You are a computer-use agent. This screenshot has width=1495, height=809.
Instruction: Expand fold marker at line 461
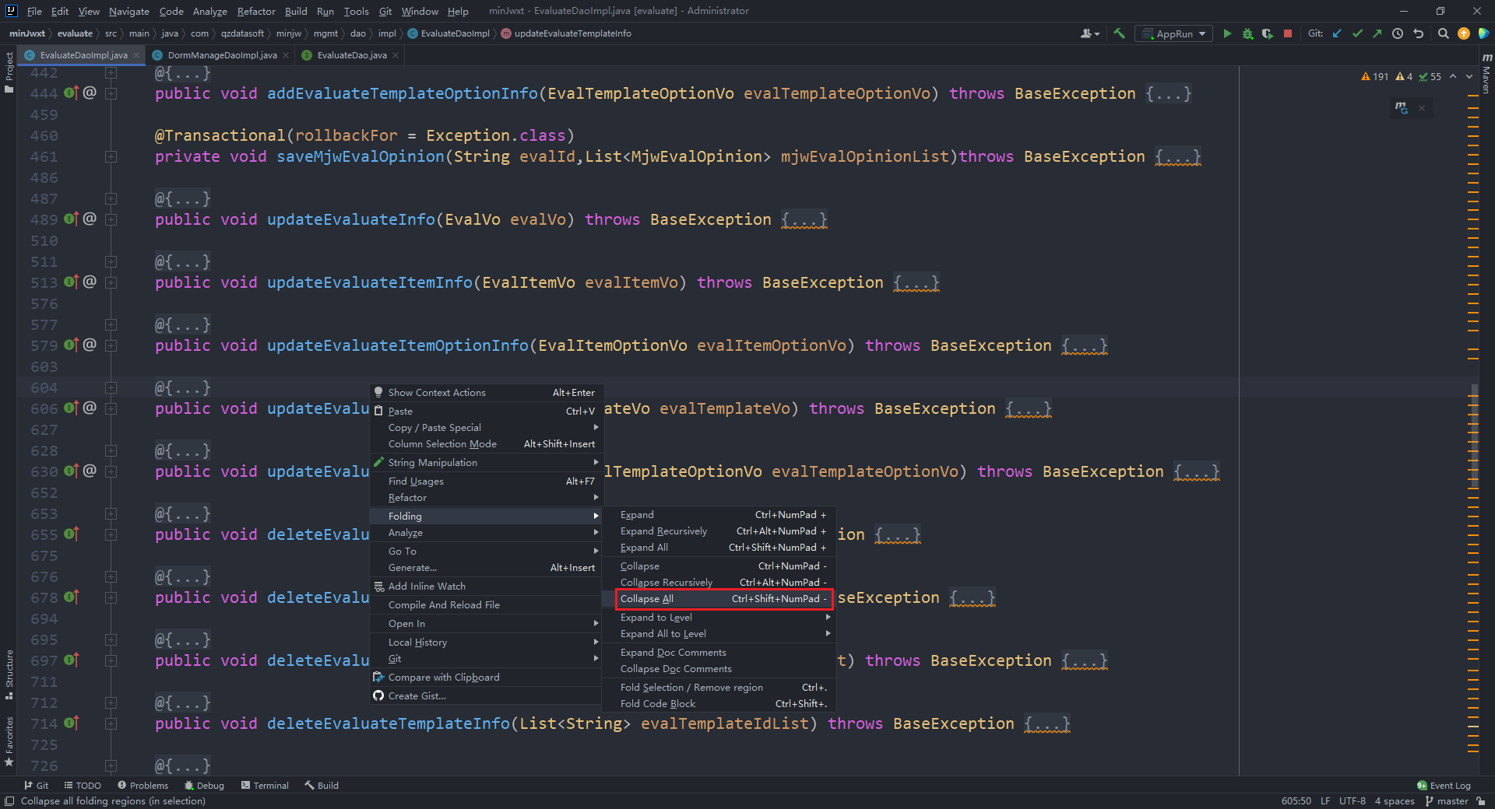[x=111, y=156]
